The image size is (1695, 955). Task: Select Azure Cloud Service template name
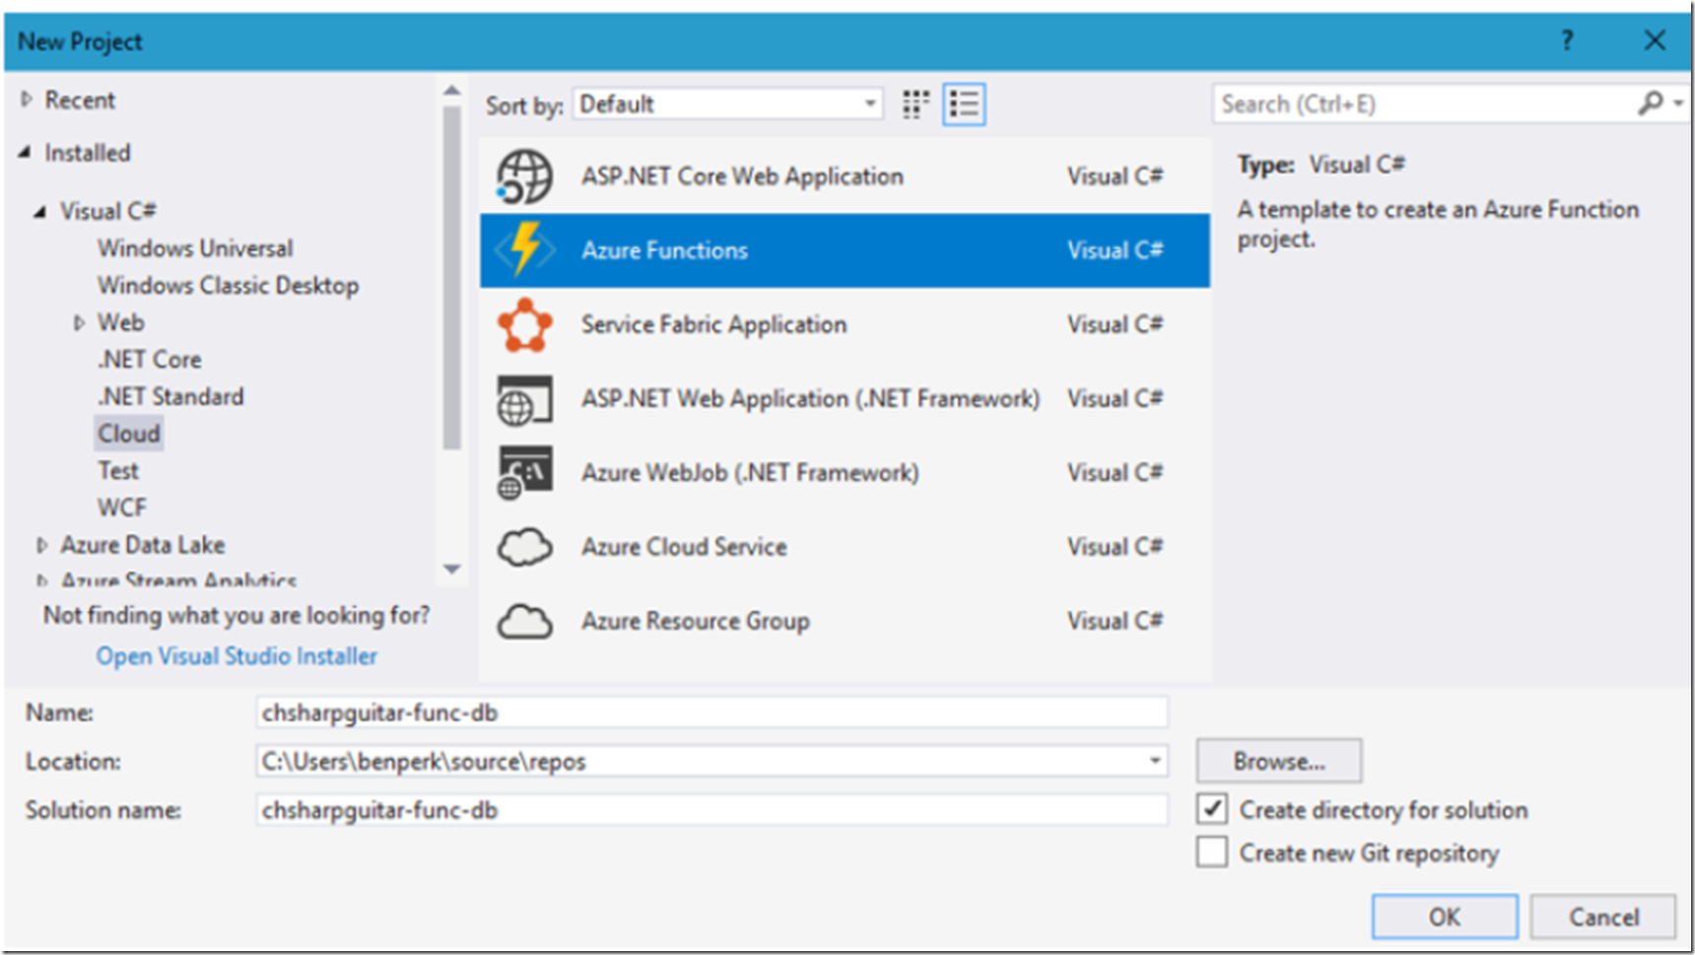tap(684, 547)
